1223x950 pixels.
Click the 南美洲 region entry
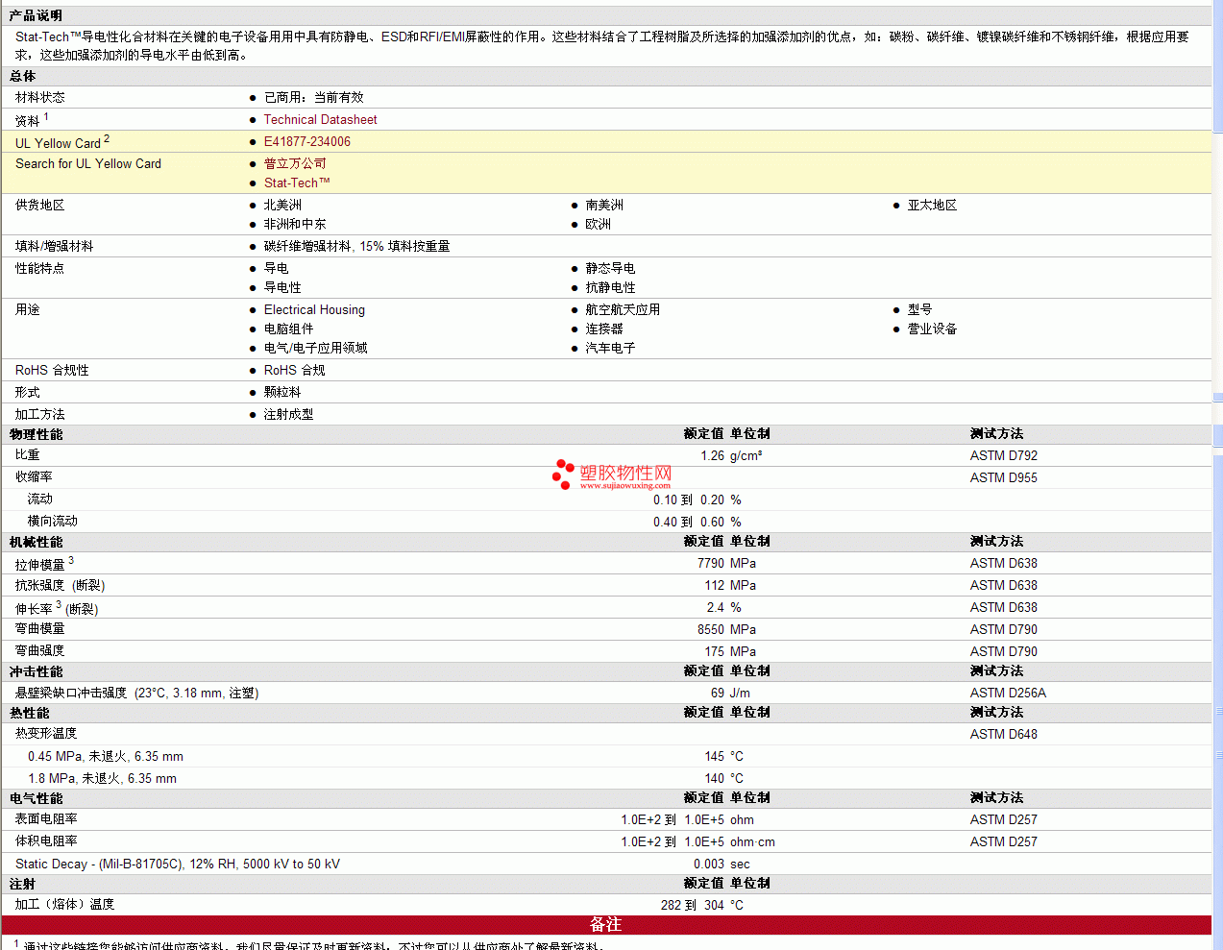pyautogui.click(x=604, y=205)
